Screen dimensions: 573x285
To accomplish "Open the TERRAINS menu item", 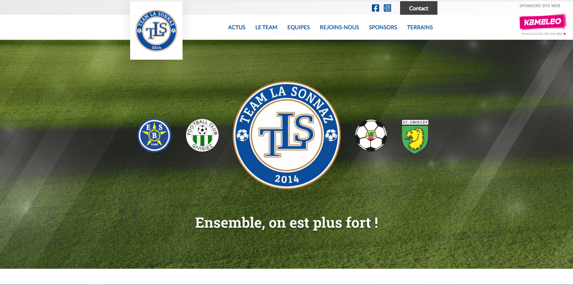I will pos(420,27).
